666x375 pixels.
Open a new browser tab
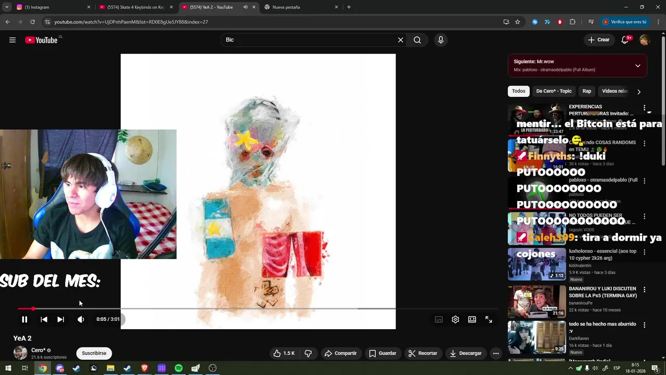tap(349, 7)
